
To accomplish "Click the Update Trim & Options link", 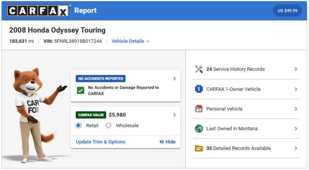I will (100, 142).
